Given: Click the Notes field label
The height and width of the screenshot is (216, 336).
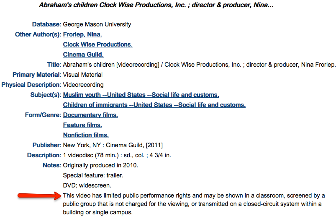Looking at the screenshot, I should 52,165.
